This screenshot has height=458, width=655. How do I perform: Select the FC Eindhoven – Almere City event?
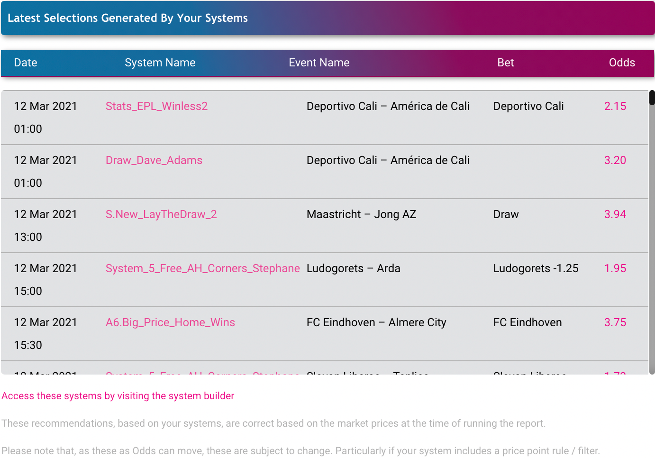click(x=376, y=322)
